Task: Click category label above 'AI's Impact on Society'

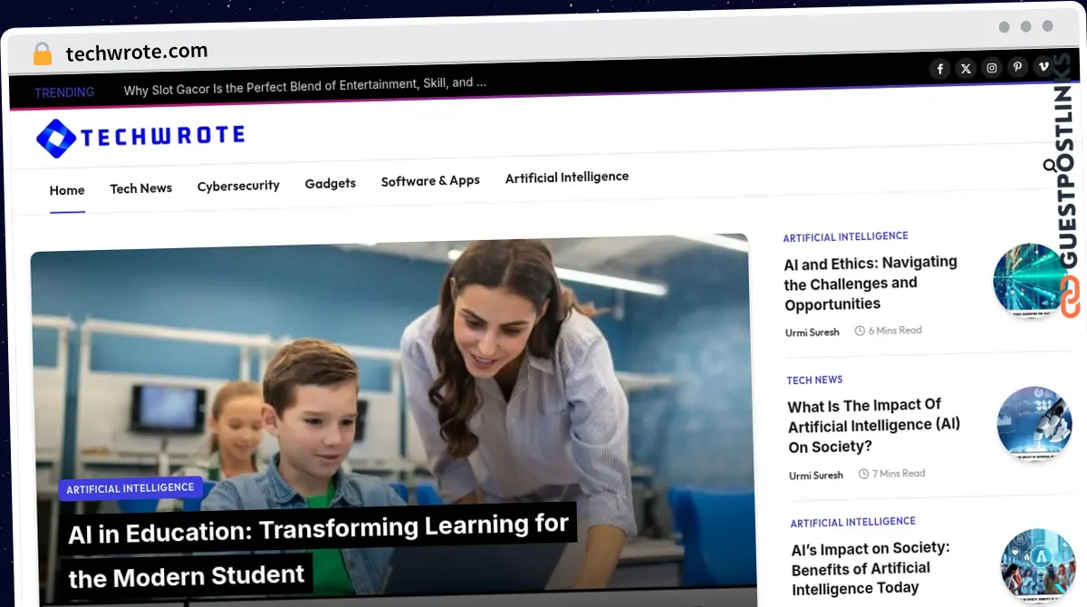Action: 852,523
